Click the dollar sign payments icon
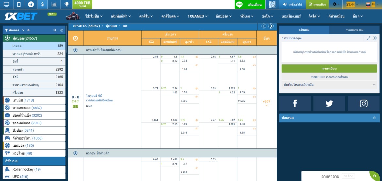This screenshot has height=181, width=382. point(43,4)
